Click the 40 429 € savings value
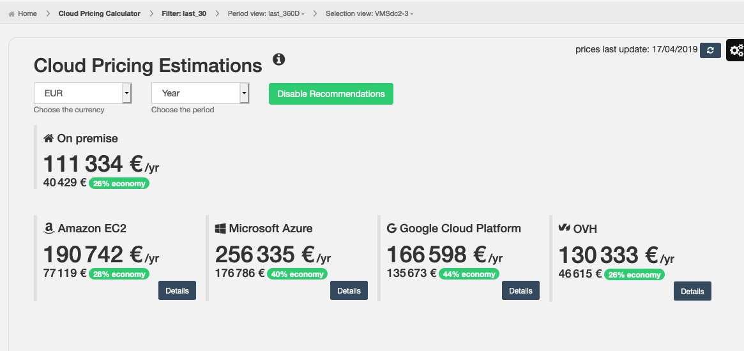 coord(65,183)
